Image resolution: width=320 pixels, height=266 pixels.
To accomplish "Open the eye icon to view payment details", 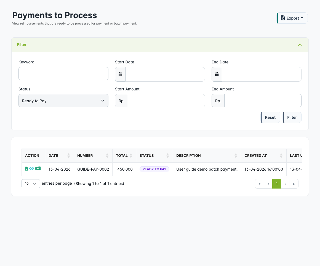I will (32, 168).
